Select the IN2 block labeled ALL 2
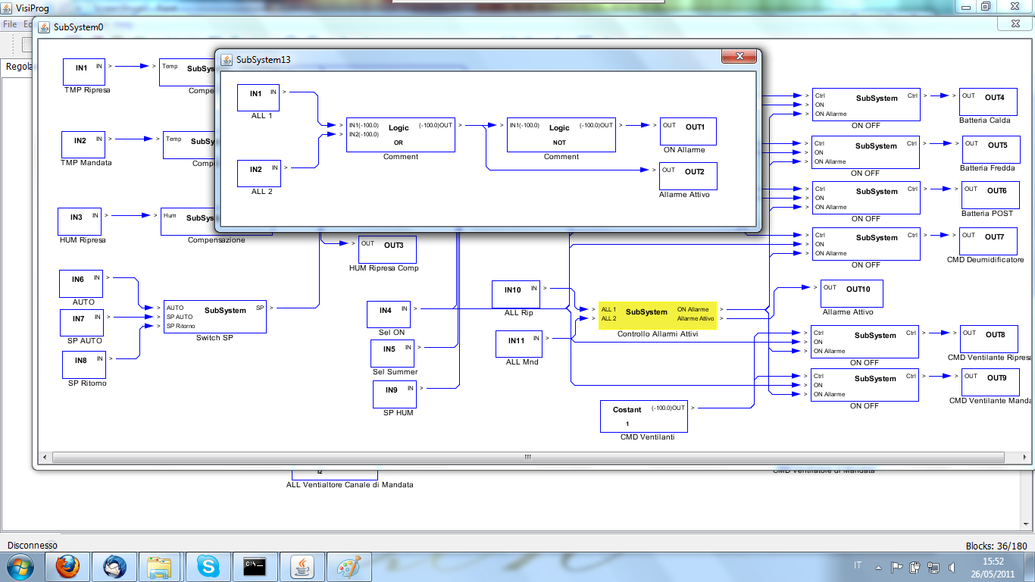The width and height of the screenshot is (1035, 582). [259, 174]
